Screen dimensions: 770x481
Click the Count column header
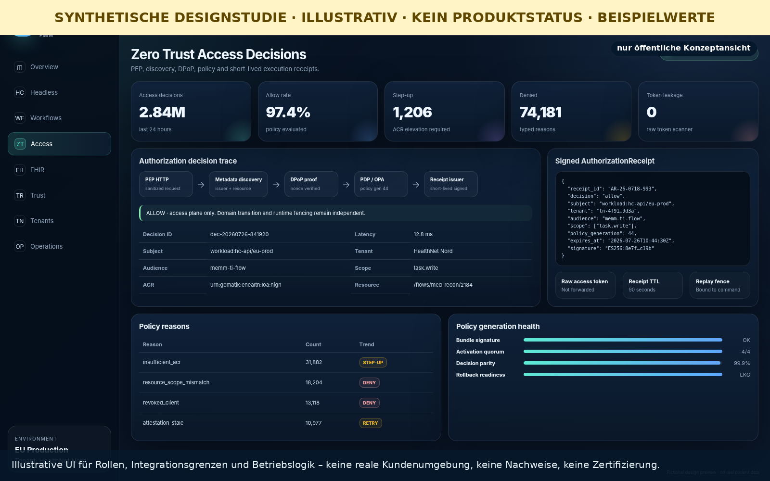pyautogui.click(x=313, y=344)
